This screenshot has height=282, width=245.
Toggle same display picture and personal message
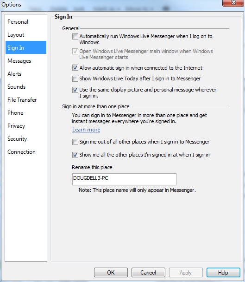(x=75, y=90)
